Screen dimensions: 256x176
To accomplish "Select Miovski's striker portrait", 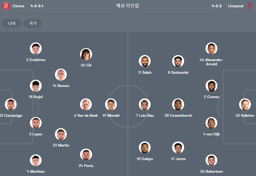I will [111, 104].
